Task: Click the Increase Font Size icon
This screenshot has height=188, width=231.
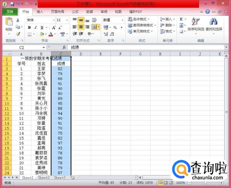Action: [54, 27]
